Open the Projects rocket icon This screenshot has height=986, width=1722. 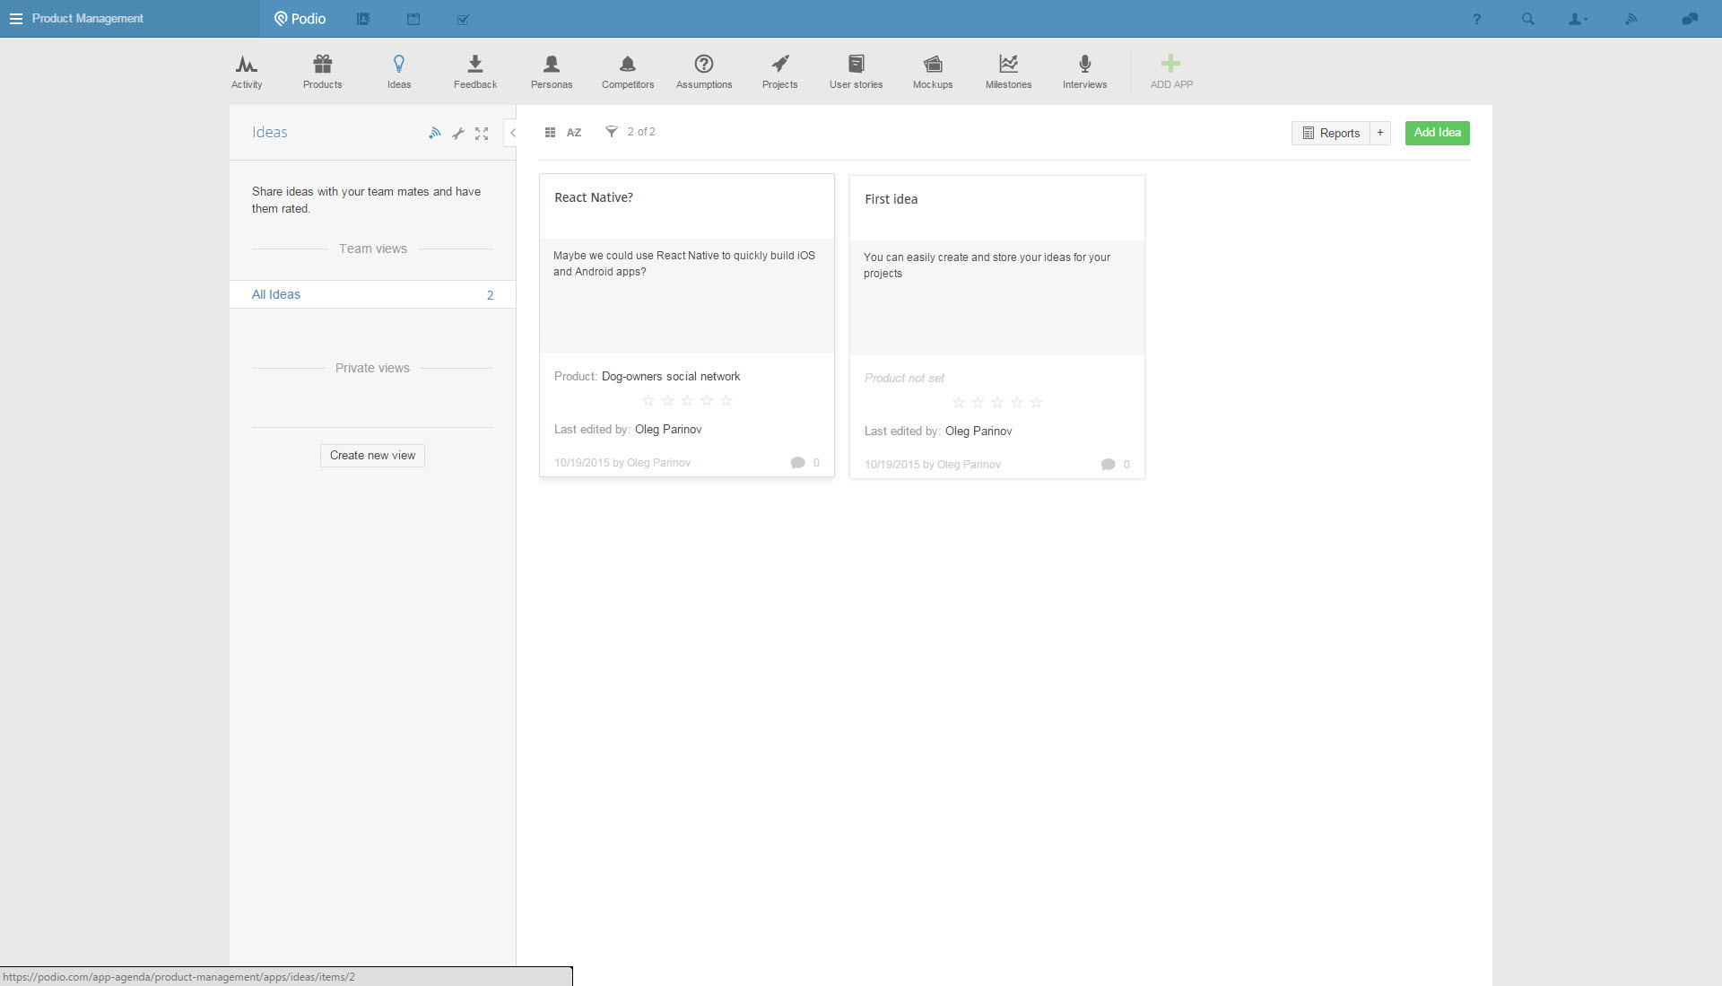click(x=779, y=65)
